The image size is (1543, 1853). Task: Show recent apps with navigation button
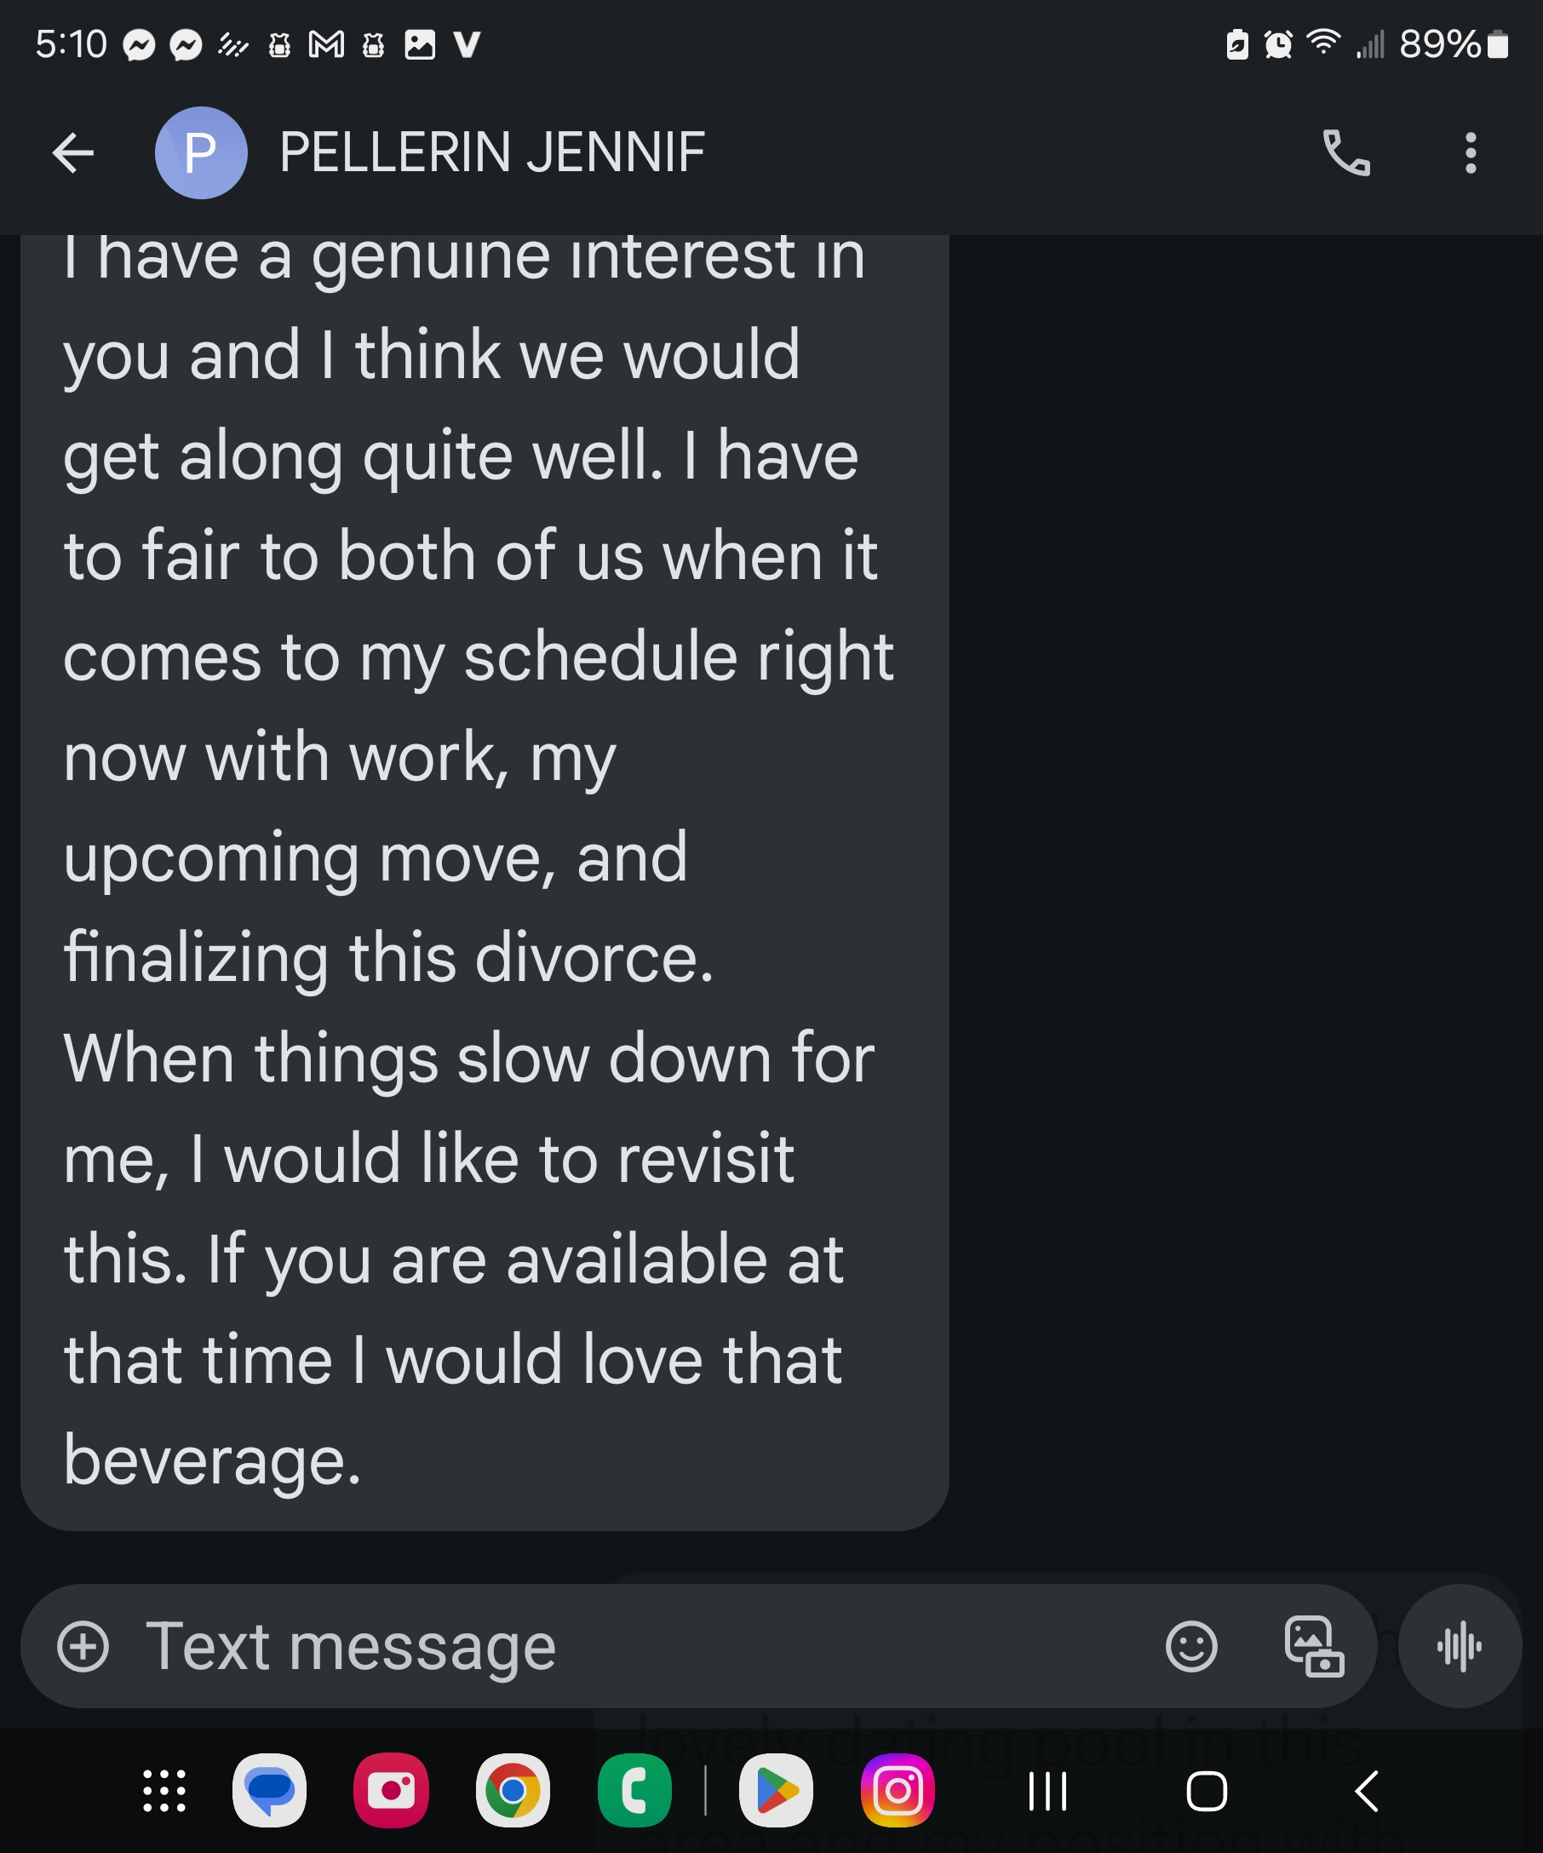(1047, 1791)
